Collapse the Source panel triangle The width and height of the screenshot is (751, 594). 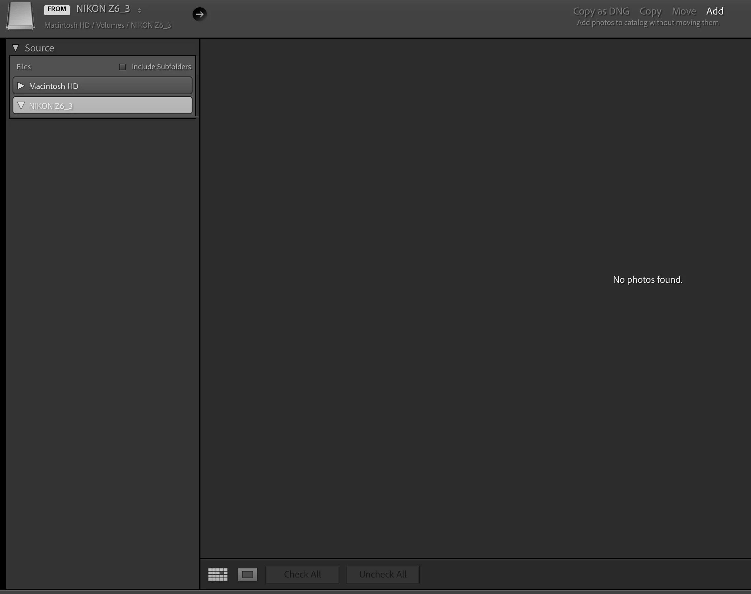click(15, 48)
